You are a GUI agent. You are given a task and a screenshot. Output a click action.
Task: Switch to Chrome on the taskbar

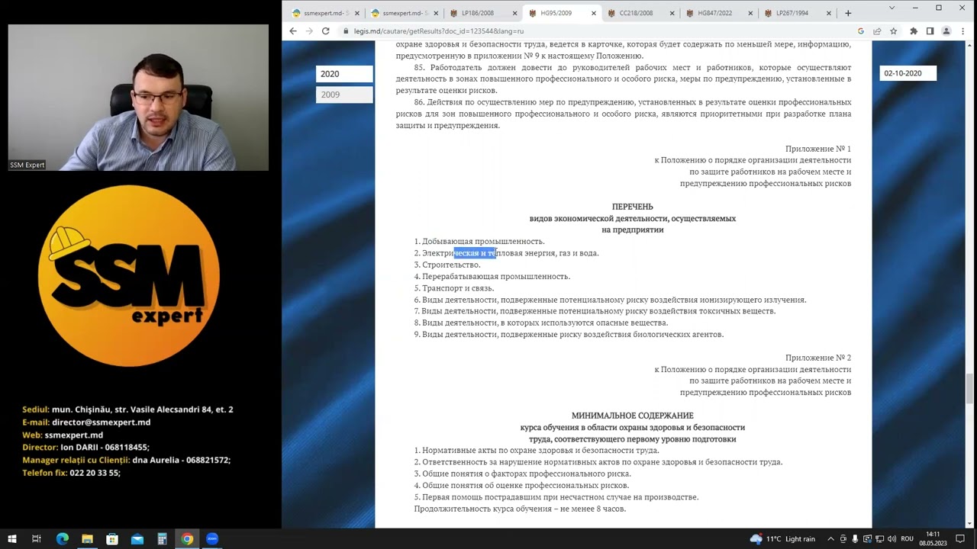tap(187, 539)
